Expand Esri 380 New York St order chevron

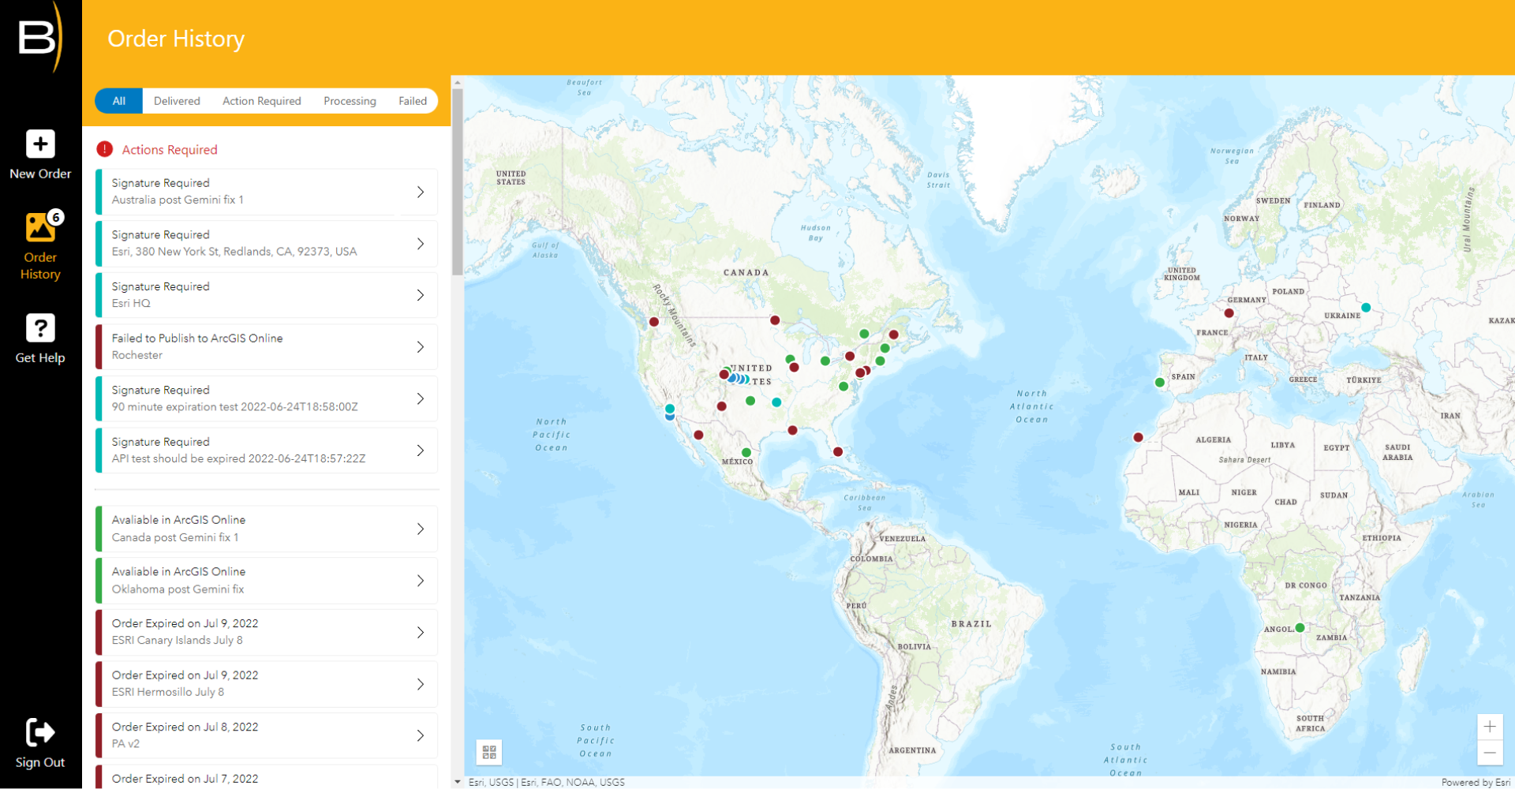pyautogui.click(x=421, y=244)
